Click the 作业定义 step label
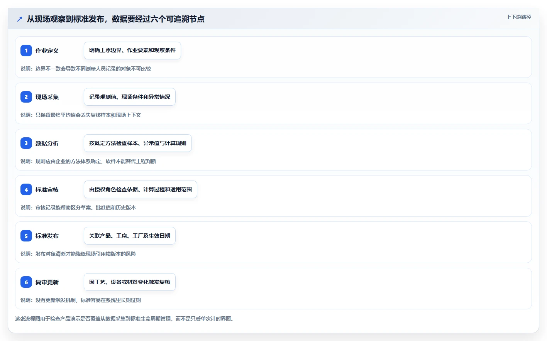 coord(47,51)
